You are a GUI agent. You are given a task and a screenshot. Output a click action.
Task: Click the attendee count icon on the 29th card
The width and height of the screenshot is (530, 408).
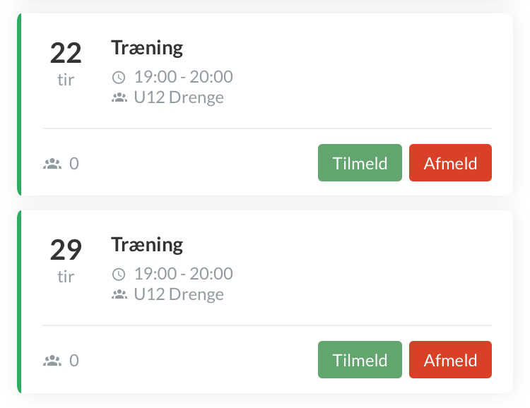point(52,361)
